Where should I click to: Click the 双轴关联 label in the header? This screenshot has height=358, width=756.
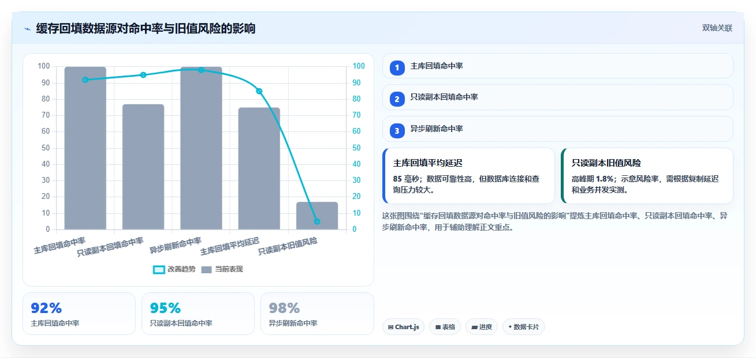tap(717, 28)
